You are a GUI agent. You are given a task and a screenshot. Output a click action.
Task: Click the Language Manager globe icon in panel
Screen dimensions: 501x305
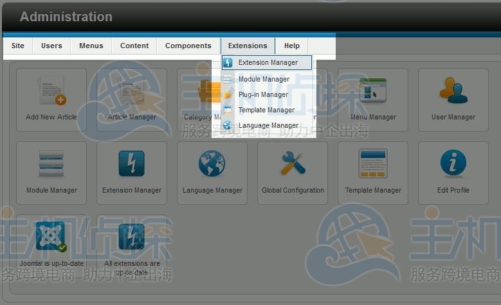(212, 163)
